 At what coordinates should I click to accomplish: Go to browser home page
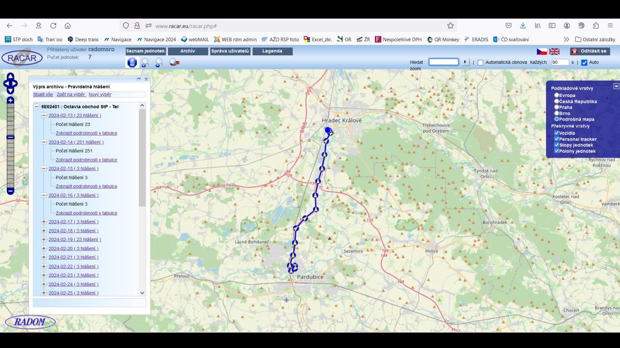coord(68,26)
